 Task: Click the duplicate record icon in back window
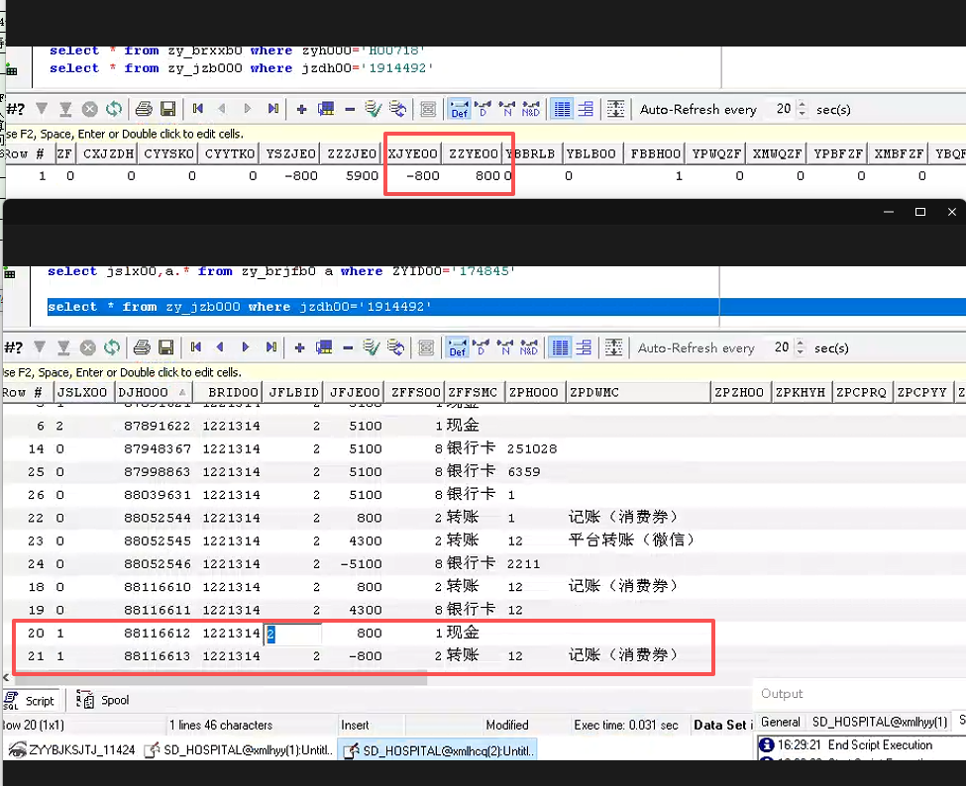(326, 109)
